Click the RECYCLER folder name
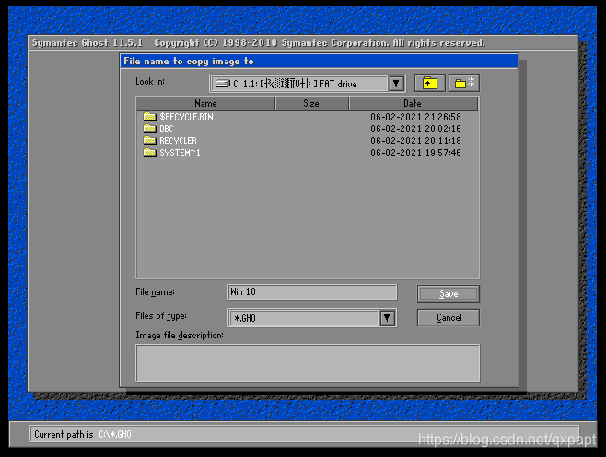 coord(178,141)
